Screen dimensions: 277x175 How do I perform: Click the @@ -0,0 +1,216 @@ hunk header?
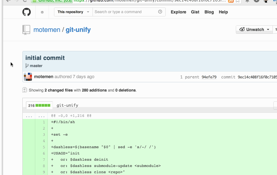(x=71, y=116)
